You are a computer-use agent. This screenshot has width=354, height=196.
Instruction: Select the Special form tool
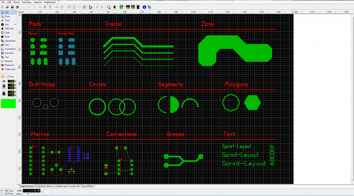8,41
